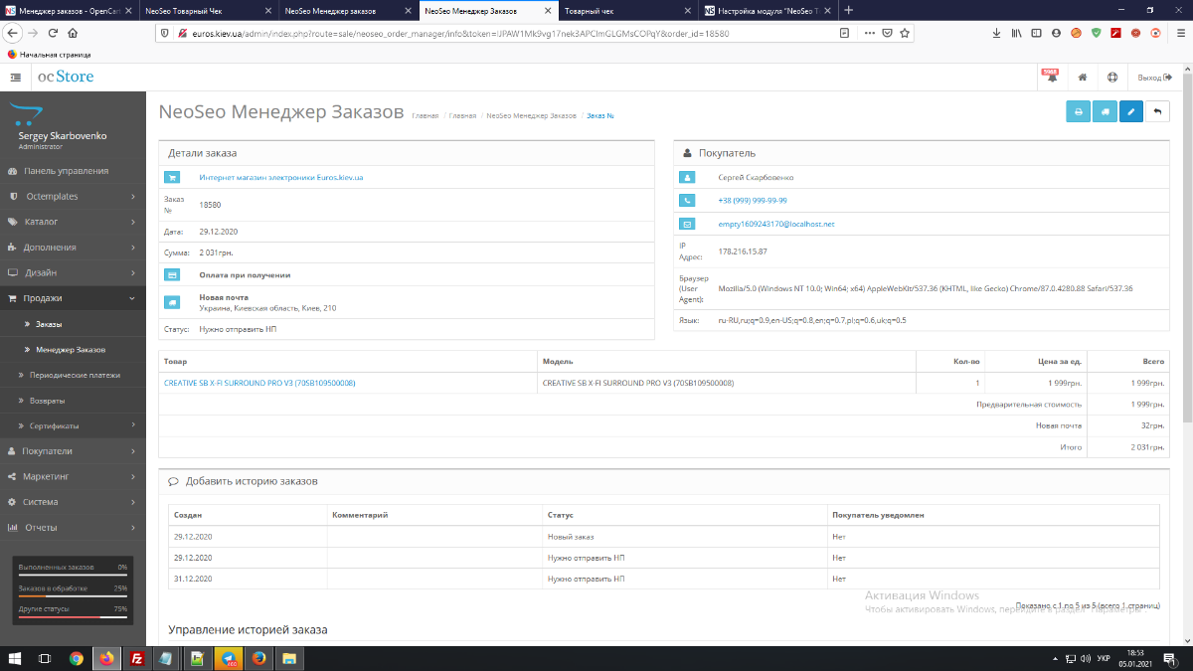Image resolution: width=1193 pixels, height=671 pixels.
Task: Open Возвраты submenu item
Action: click(x=73, y=401)
